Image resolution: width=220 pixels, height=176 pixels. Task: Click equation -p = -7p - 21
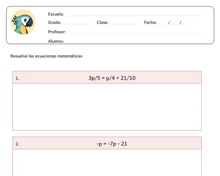pos(112,144)
